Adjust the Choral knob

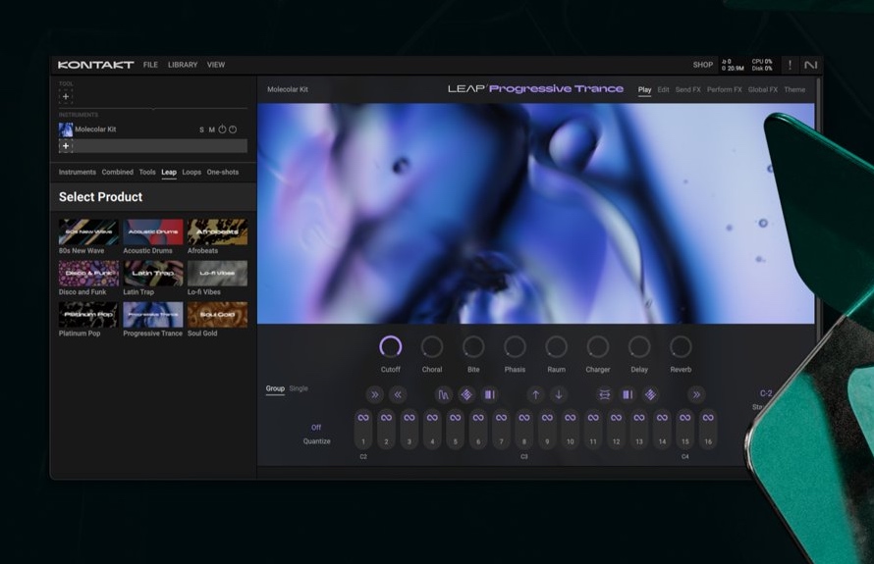coord(432,347)
